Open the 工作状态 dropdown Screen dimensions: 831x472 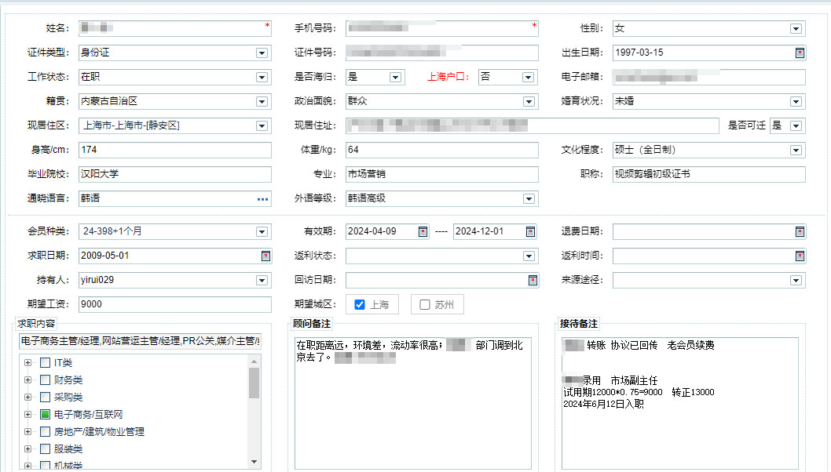[262, 78]
